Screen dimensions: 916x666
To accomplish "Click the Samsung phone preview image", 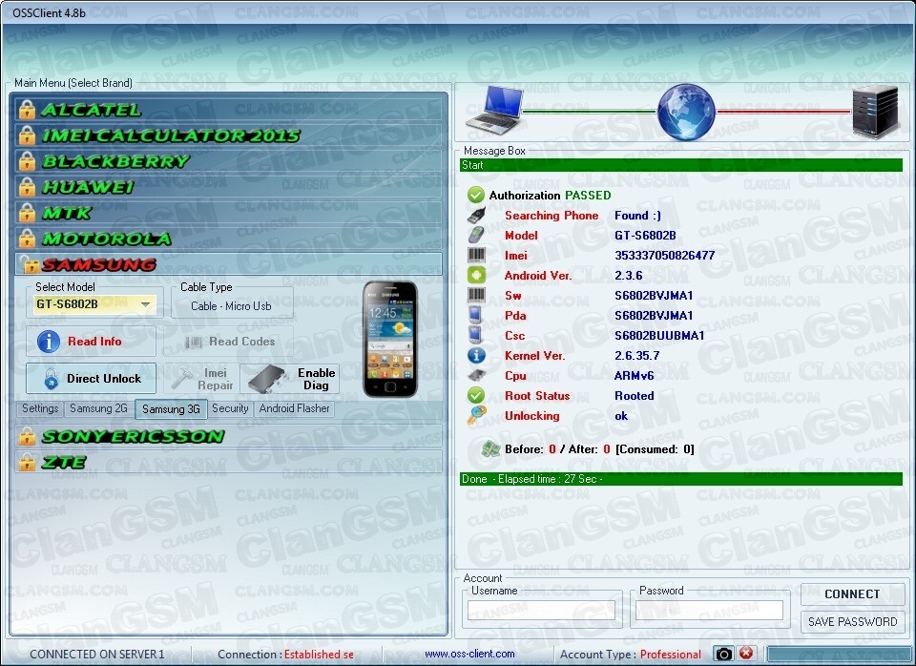I will [x=390, y=340].
